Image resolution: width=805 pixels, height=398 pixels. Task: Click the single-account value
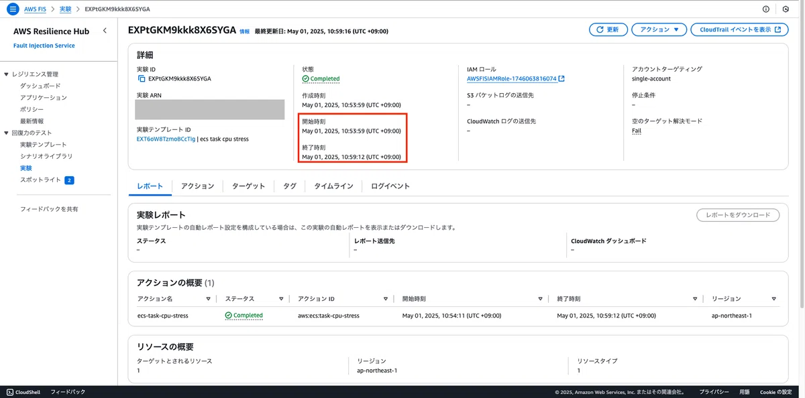coord(651,78)
